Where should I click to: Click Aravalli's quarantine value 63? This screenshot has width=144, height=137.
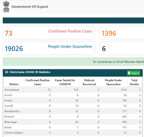coord(125,106)
